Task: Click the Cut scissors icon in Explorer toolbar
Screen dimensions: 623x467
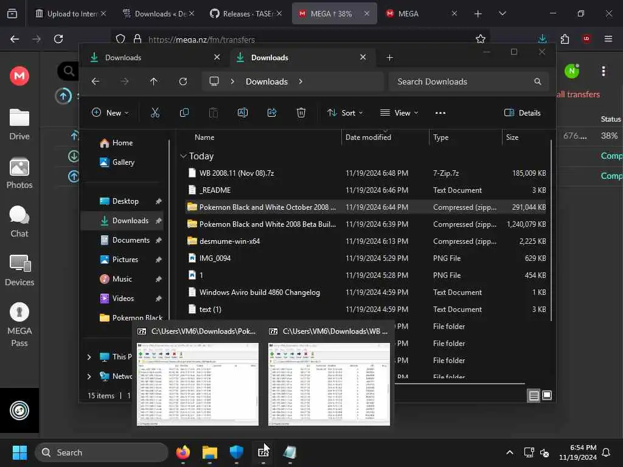Action: tap(155, 112)
